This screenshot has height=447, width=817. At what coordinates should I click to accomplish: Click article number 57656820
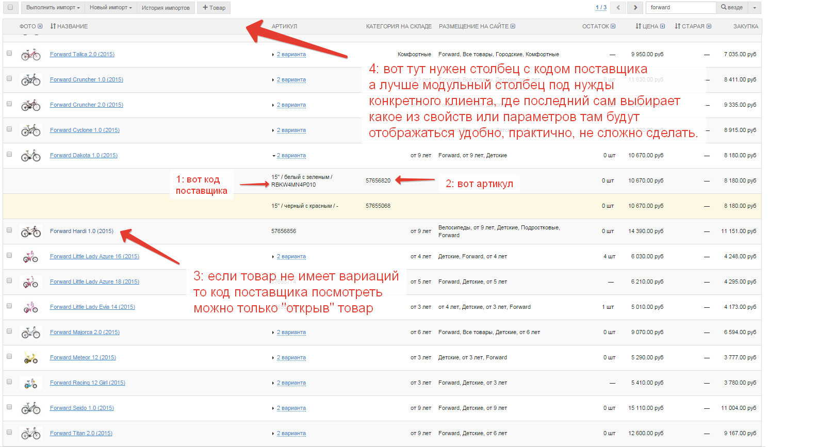tap(378, 181)
